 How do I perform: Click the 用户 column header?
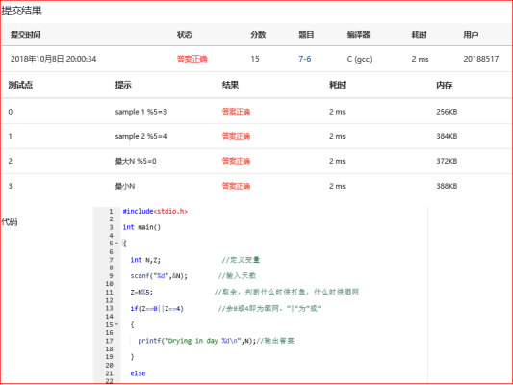coord(471,35)
